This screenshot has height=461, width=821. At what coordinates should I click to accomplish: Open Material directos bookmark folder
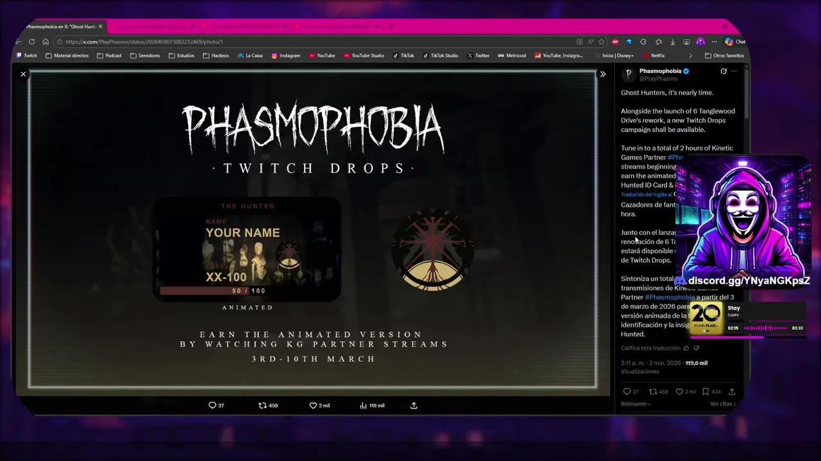point(67,56)
